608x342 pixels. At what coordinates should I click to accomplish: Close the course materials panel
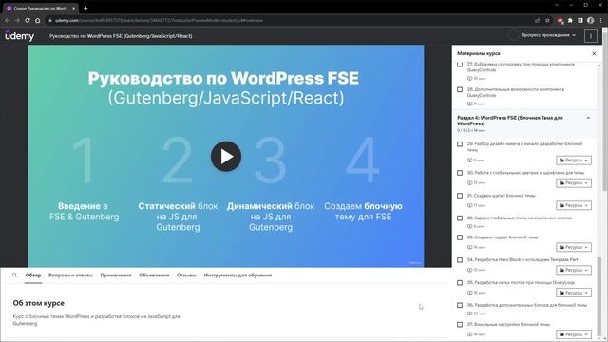(x=594, y=53)
